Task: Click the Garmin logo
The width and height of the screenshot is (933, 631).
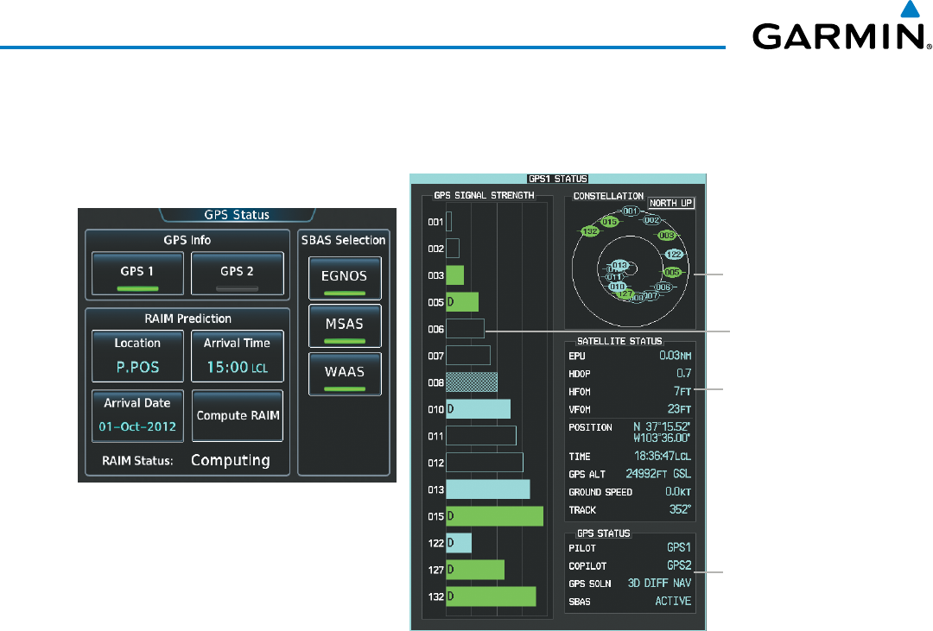Action: point(842,27)
